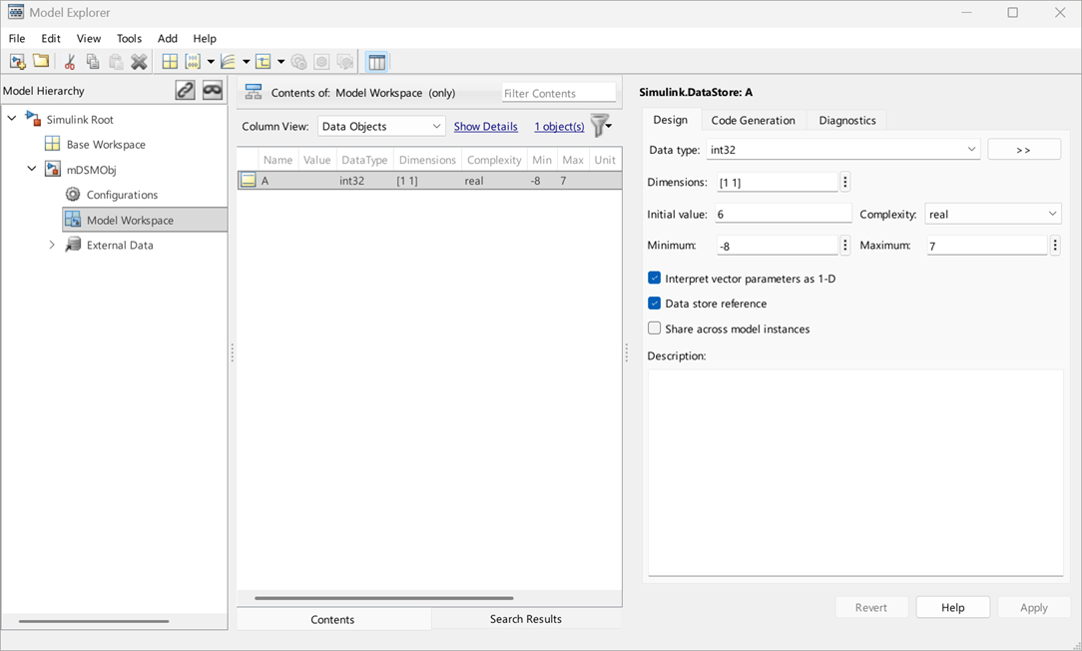Click the Simulink Root tree icon
The image size is (1082, 651).
tap(33, 118)
